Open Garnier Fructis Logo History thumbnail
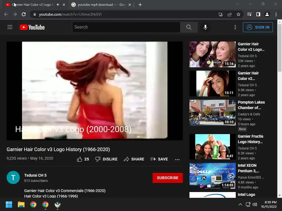 click(212, 147)
